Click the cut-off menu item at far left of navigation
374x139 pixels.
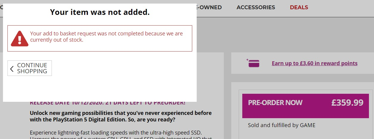pos(1,7)
